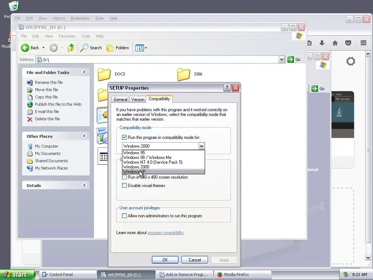Click Delete this file task
The width and height of the screenshot is (373, 280).
pyautogui.click(x=47, y=119)
